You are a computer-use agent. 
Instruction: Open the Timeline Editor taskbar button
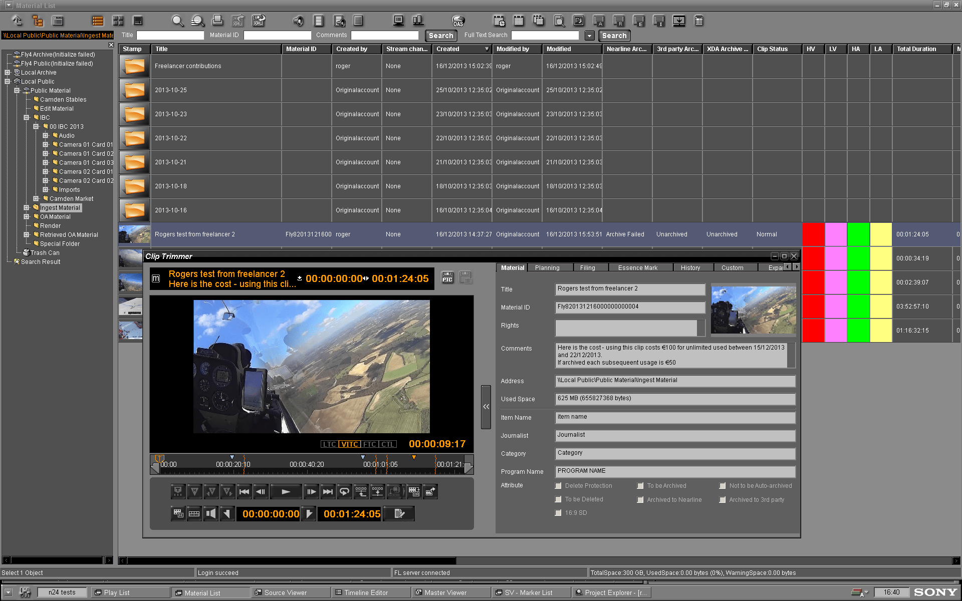[x=366, y=592]
